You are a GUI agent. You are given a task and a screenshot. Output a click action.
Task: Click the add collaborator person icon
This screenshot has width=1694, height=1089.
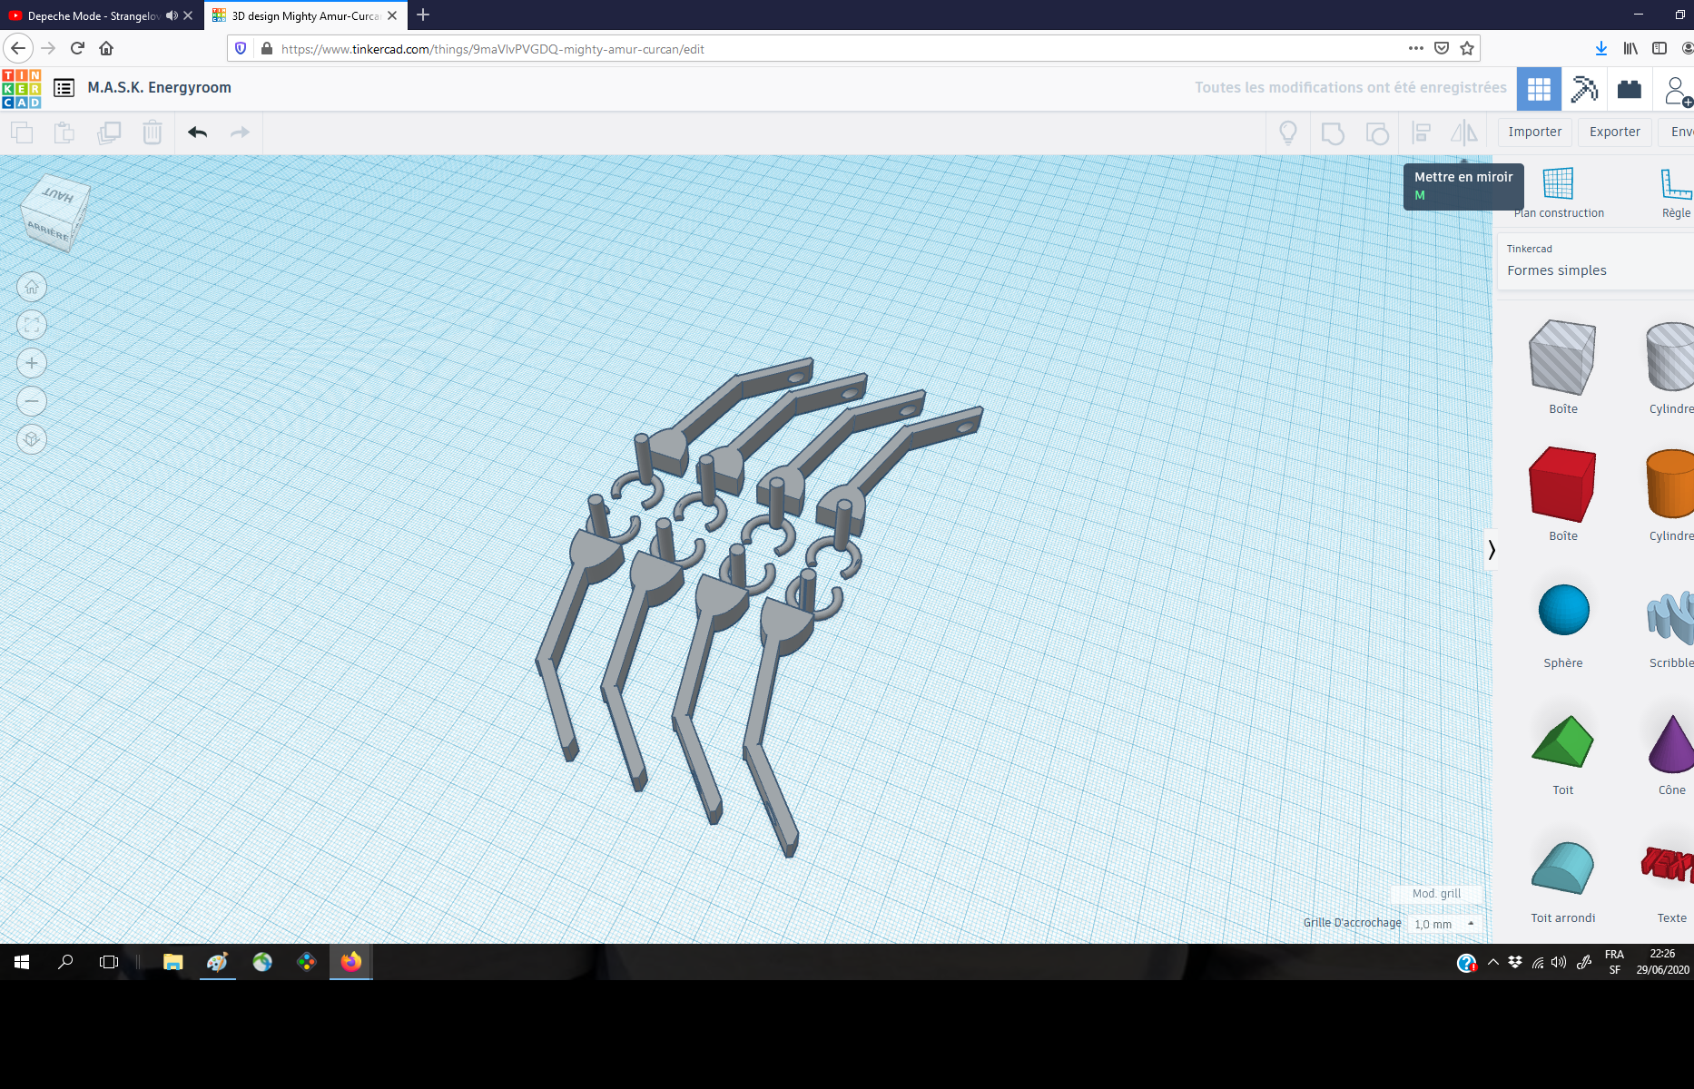[x=1677, y=90]
